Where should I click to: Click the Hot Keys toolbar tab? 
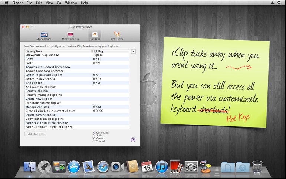point(94,36)
